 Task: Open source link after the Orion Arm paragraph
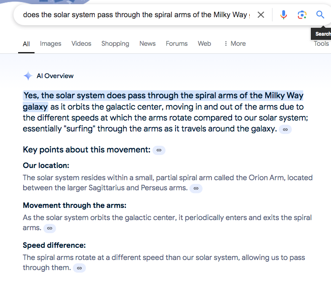(196, 189)
